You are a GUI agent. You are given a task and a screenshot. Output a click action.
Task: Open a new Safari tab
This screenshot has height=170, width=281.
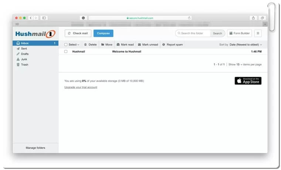pos(265,24)
